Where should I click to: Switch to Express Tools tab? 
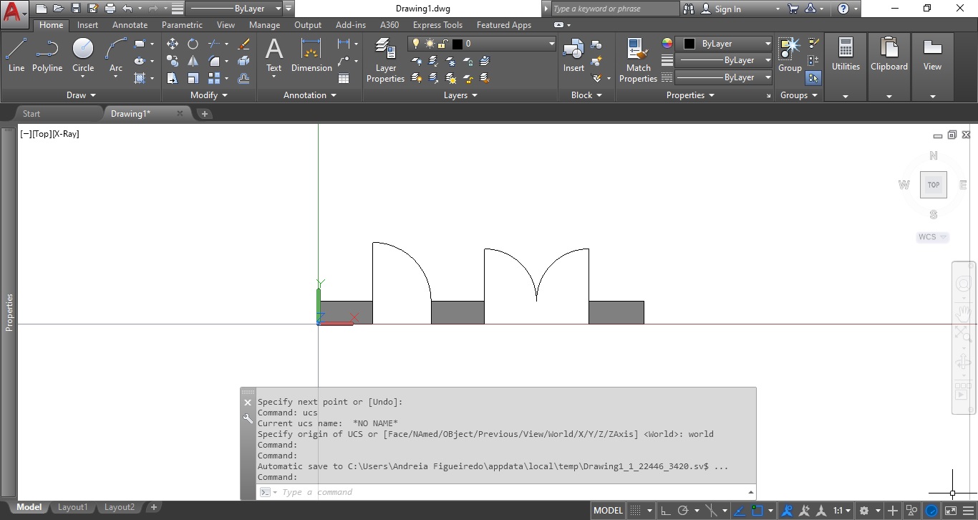pos(437,25)
